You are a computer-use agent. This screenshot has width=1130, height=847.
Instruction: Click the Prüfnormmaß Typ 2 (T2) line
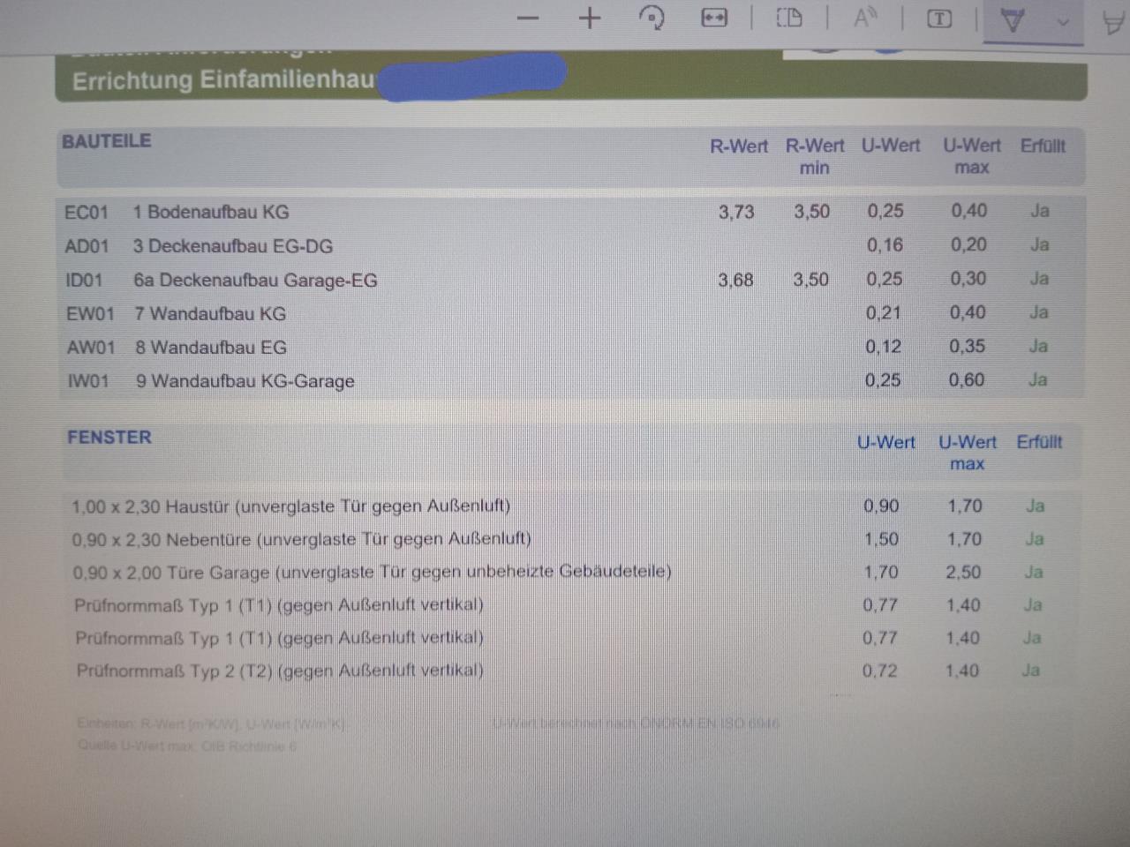pos(279,671)
